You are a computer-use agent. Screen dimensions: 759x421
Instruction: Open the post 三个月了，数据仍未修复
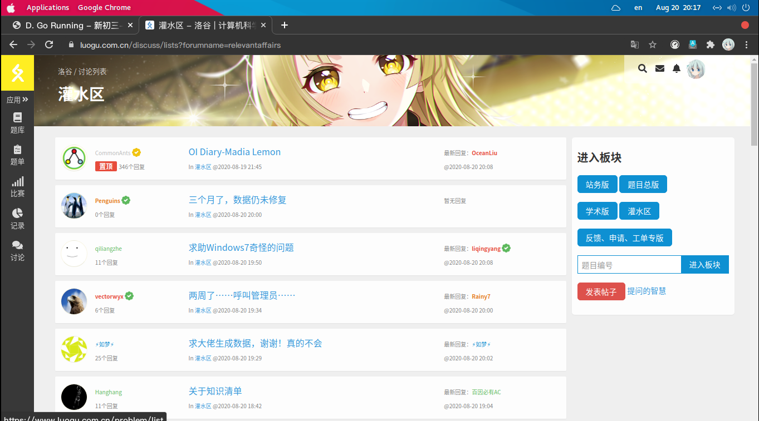pyautogui.click(x=237, y=200)
